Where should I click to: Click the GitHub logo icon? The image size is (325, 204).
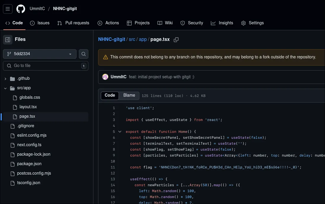pyautogui.click(x=21, y=9)
